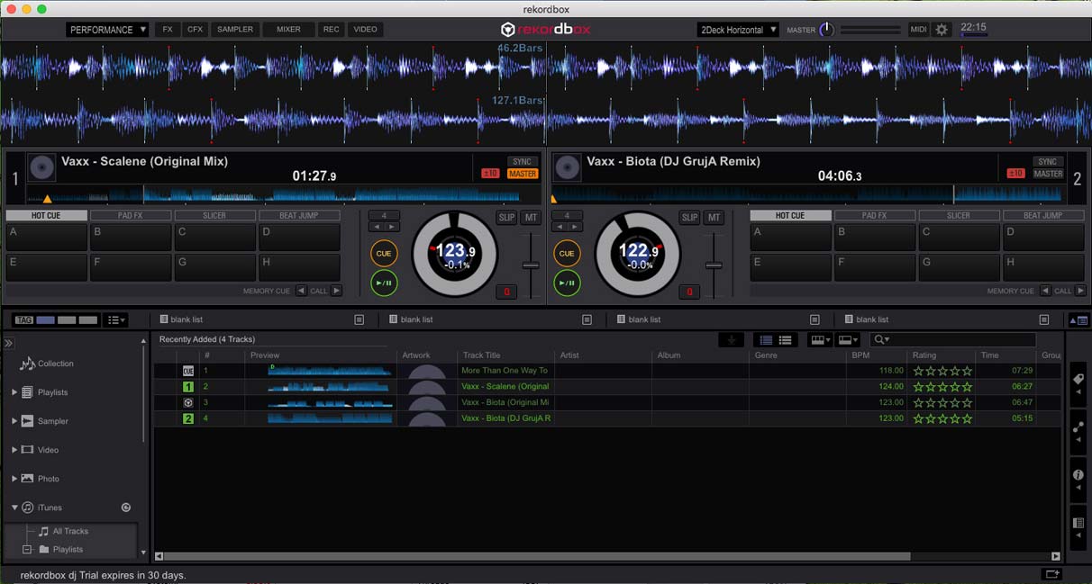
Task: Toggle SLIP mode on deck 1
Action: [507, 218]
